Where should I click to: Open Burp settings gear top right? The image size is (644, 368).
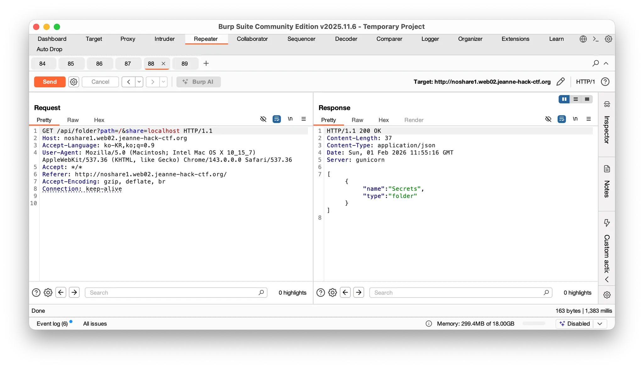point(608,39)
